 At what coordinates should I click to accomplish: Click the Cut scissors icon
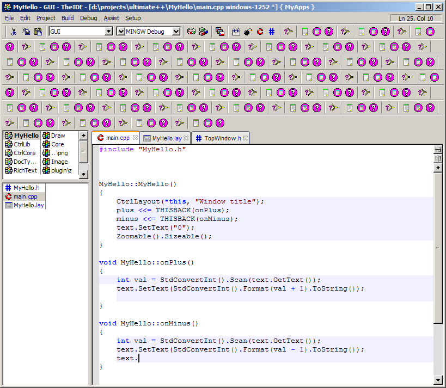(14, 32)
